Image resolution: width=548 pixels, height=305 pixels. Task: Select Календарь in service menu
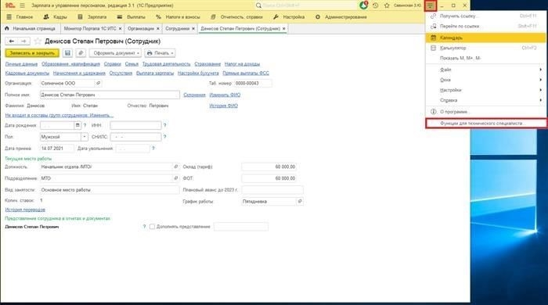tap(486, 38)
